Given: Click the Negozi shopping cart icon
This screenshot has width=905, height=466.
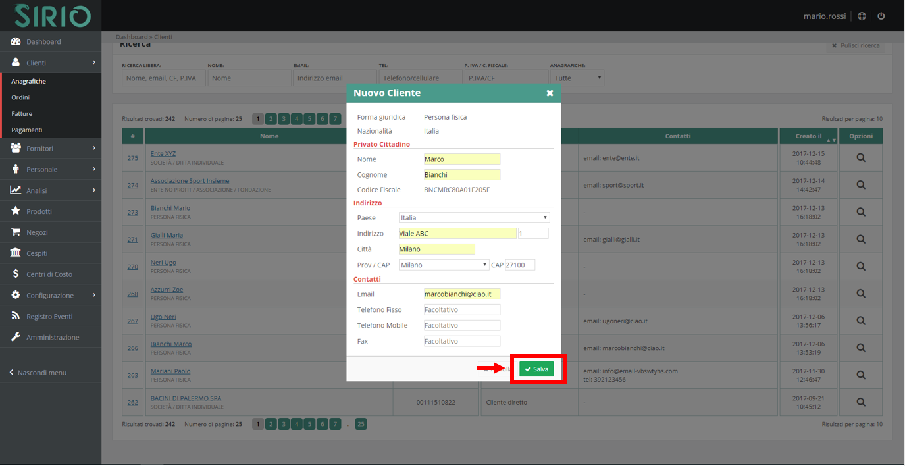Looking at the screenshot, I should 16,232.
